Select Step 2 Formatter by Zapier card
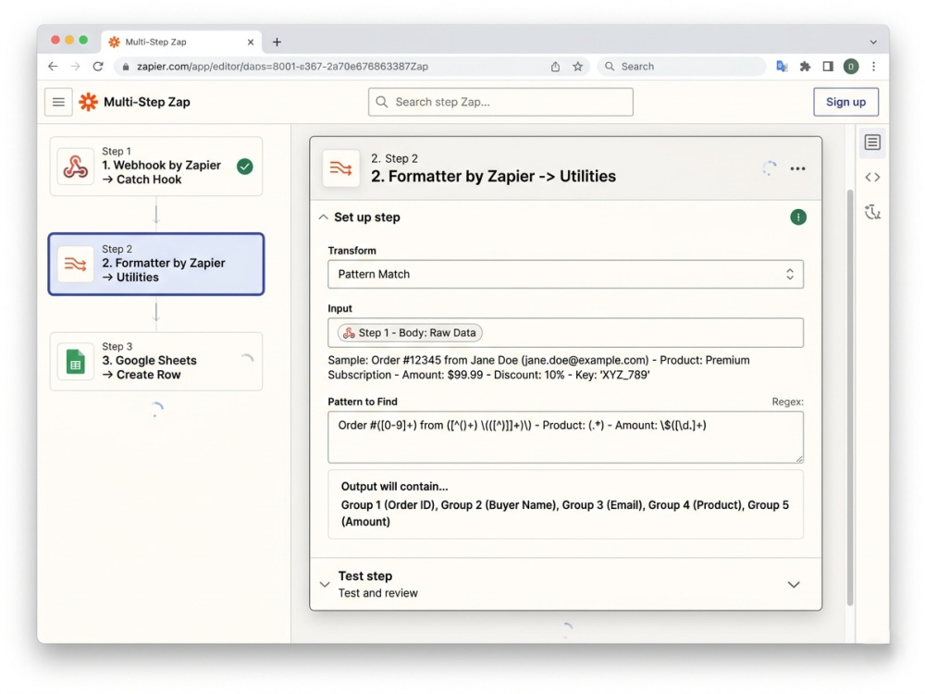Screen dimensions: 925x694 pos(156,264)
